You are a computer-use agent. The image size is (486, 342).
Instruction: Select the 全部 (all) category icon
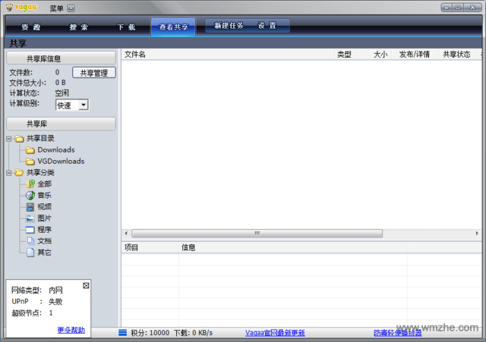pos(30,184)
